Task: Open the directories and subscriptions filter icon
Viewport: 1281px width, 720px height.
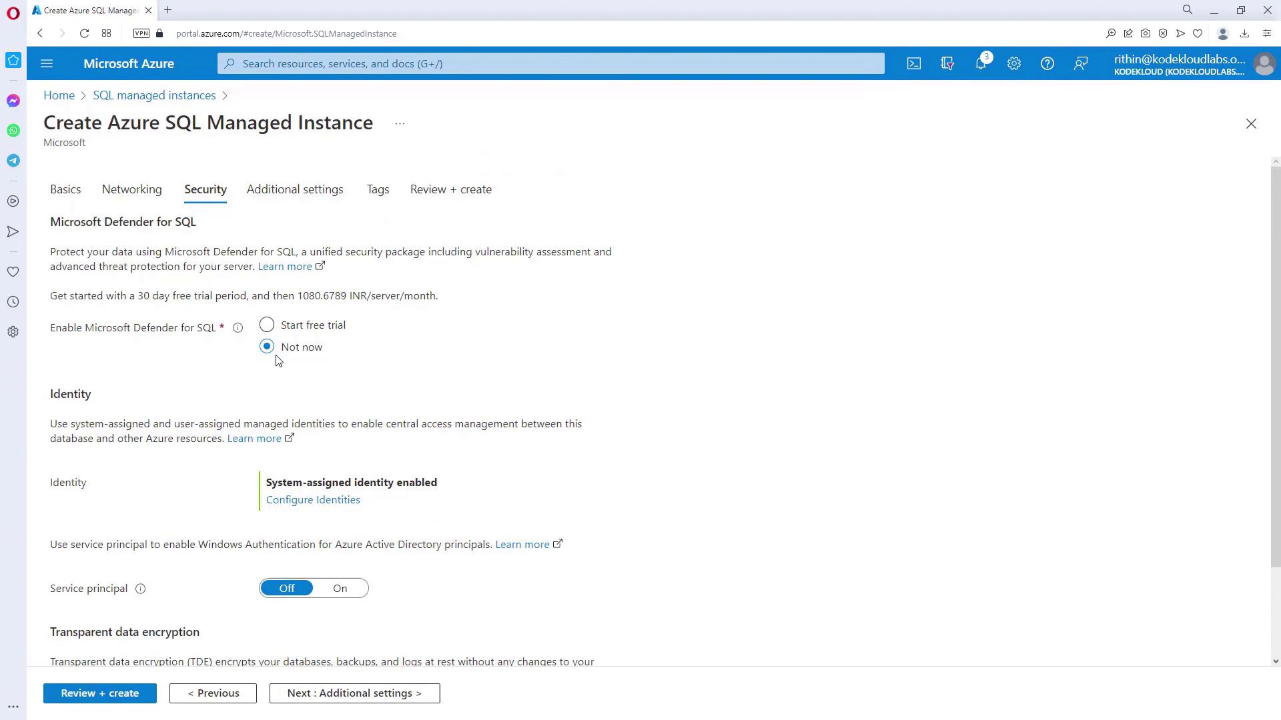Action: (947, 63)
